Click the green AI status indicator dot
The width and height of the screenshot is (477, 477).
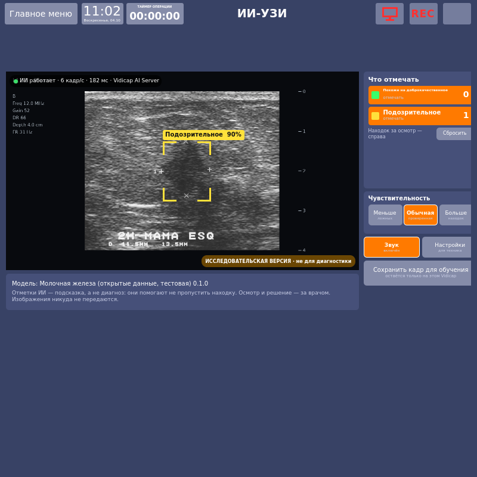[x=16, y=81]
